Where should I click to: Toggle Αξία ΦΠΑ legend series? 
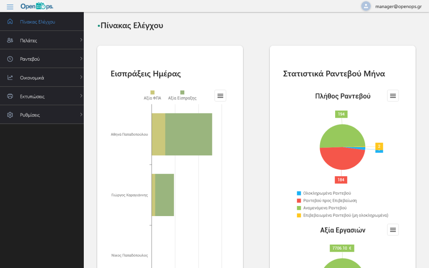point(152,95)
